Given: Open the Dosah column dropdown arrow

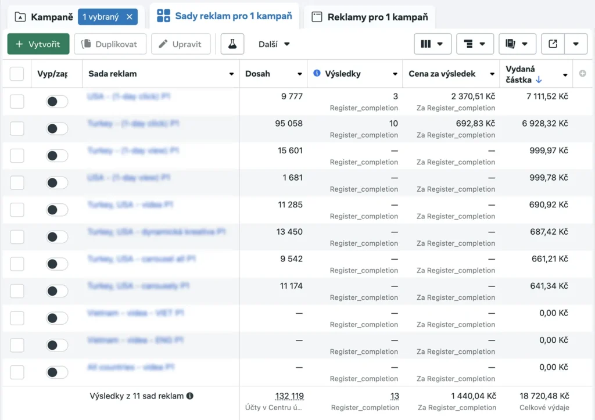Looking at the screenshot, I should (300, 74).
